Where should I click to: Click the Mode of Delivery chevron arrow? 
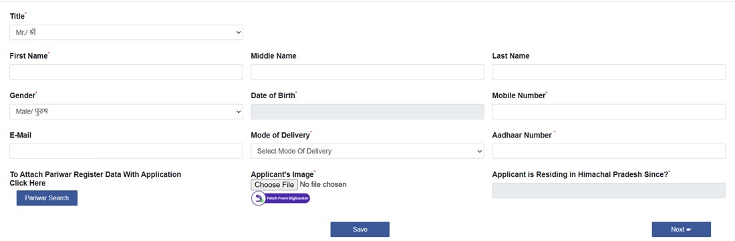pos(480,151)
